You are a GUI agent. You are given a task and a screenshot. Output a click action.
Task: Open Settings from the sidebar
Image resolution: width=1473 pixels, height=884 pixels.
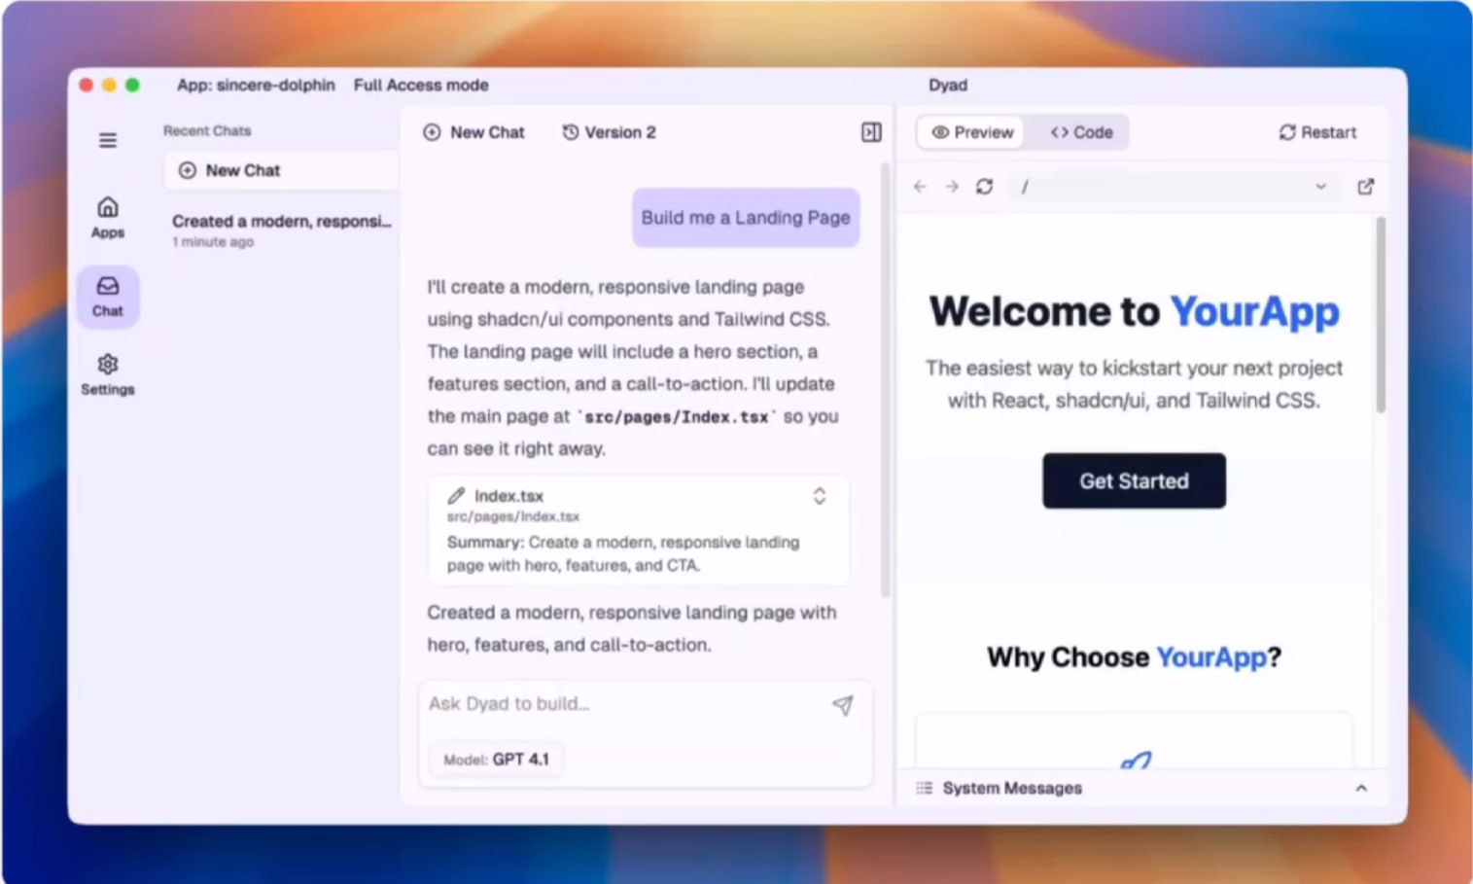(x=108, y=374)
